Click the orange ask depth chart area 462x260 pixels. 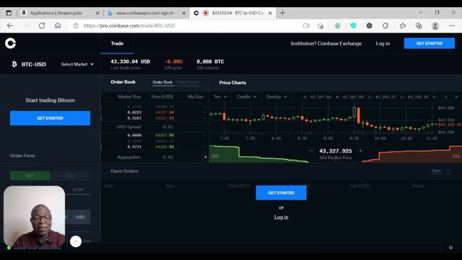(412, 154)
